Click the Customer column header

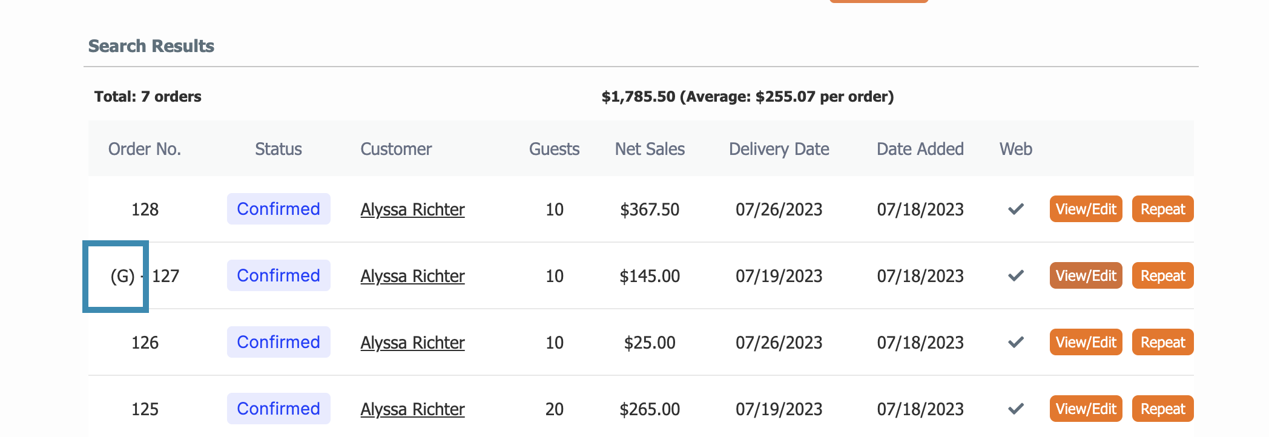[x=396, y=149]
